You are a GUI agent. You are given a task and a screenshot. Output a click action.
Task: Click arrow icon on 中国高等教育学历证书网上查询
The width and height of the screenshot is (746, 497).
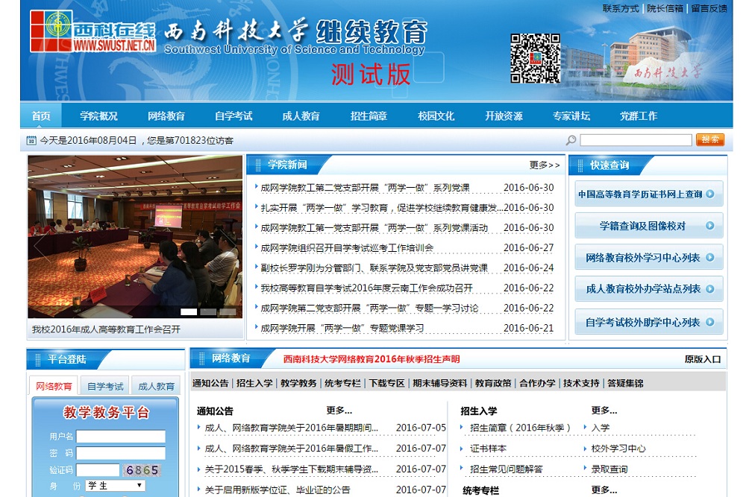tap(710, 194)
